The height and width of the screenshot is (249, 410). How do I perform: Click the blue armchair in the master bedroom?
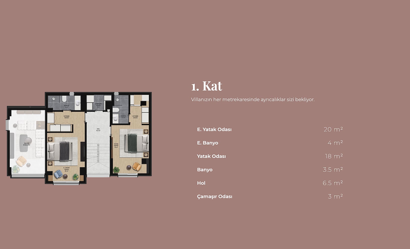pyautogui.click(x=58, y=174)
